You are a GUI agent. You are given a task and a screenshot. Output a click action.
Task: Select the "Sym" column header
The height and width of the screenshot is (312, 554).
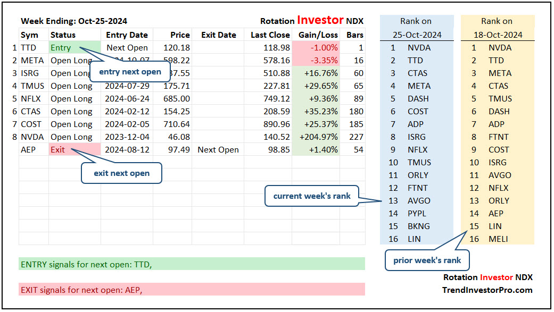point(29,35)
